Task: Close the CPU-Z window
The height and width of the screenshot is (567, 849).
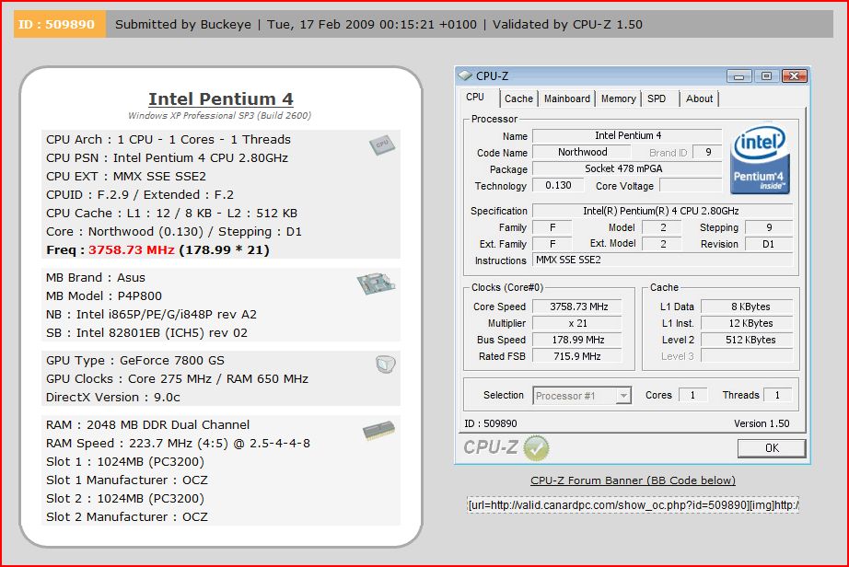Action: (x=795, y=76)
